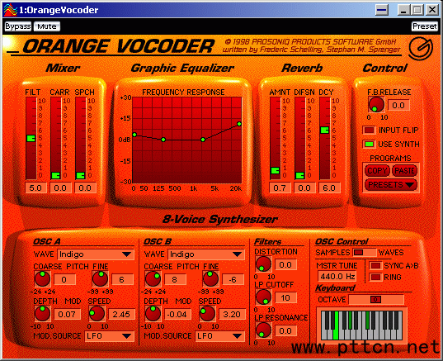Click the FILT value field showing 5.0
This screenshot has height=361, width=443.
pos(35,188)
